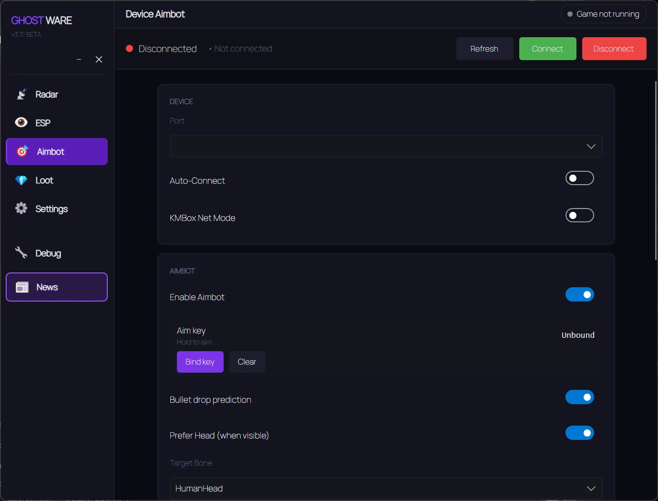The height and width of the screenshot is (501, 658).
Task: Expand Target Bone dropdown chevron
Action: tap(591, 489)
